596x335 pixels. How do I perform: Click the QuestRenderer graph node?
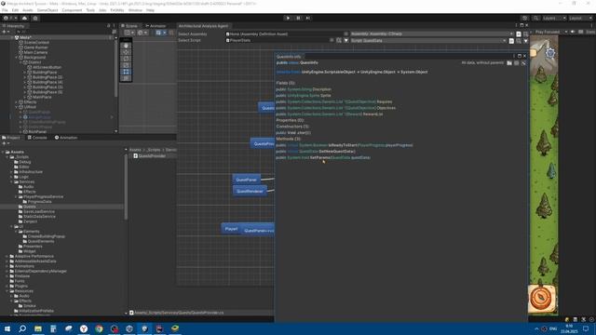point(250,191)
